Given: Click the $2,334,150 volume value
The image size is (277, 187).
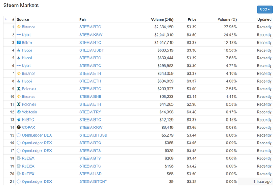Looking at the screenshot, I should [164, 27].
